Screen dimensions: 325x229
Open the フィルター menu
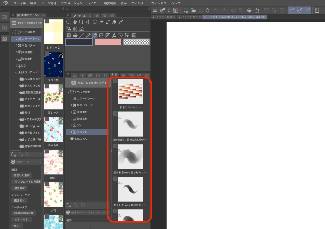139,3
